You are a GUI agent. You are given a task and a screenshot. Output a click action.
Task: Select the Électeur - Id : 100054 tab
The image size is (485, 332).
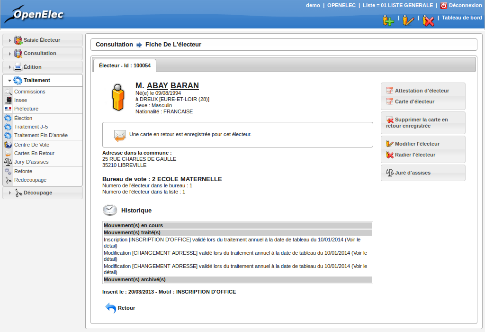pos(125,65)
